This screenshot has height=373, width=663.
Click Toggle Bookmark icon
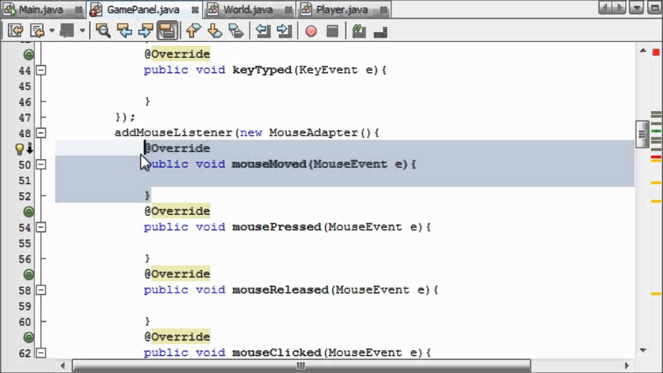236,31
